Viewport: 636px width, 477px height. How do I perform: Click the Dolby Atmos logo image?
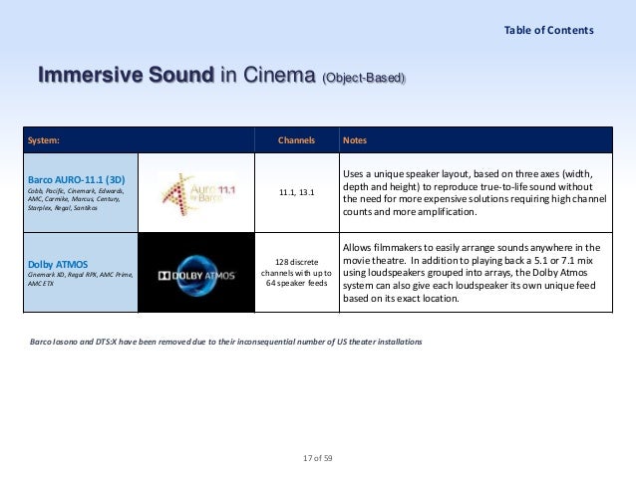(196, 273)
